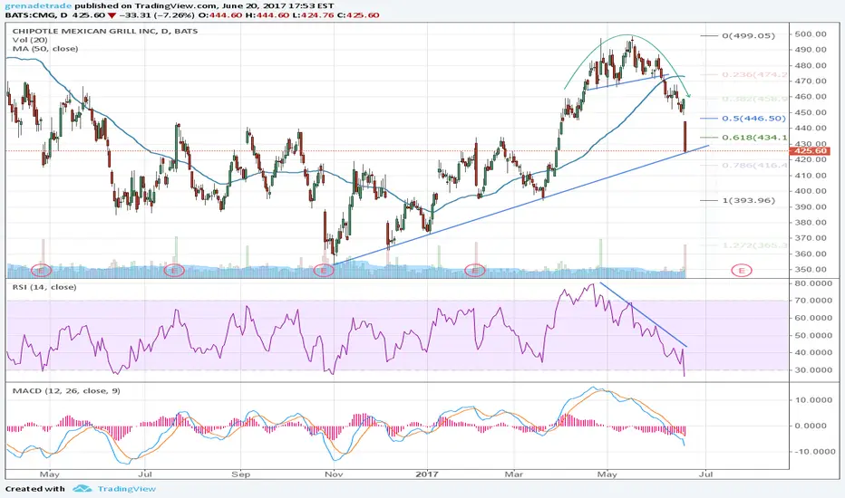Click the C:425.60 close value
Viewport: 845px width, 498px height.
pyautogui.click(x=358, y=15)
